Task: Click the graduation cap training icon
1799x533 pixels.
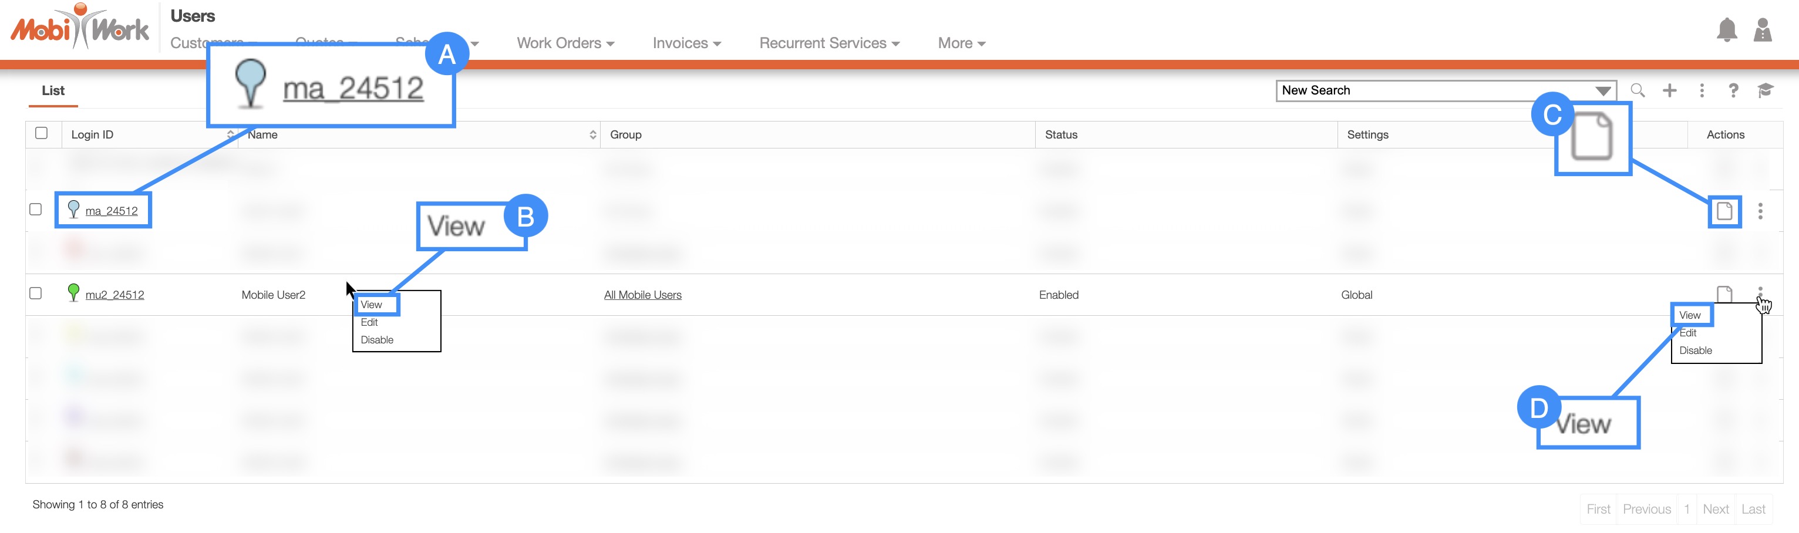Action: coord(1765,90)
